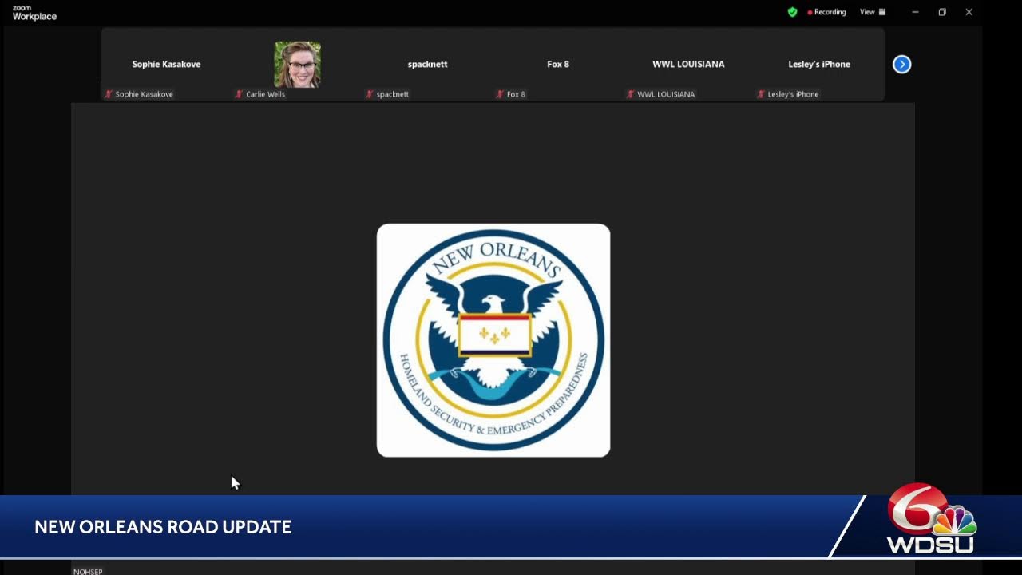This screenshot has width=1022, height=575.
Task: Click the muted mic icon beside the small Lesley's iPhone label
Action: point(761,94)
